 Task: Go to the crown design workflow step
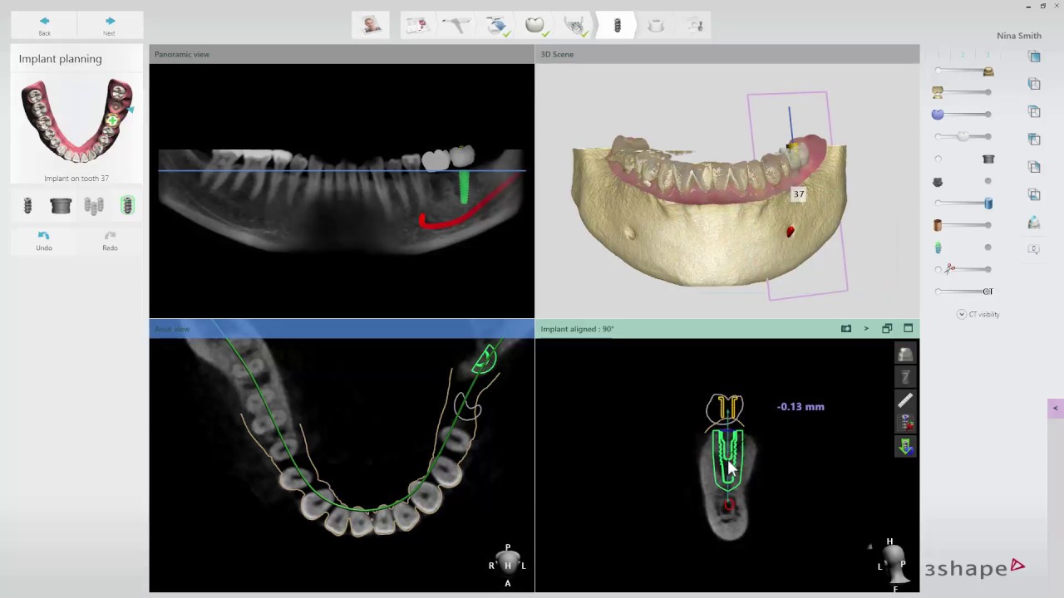tap(534, 26)
